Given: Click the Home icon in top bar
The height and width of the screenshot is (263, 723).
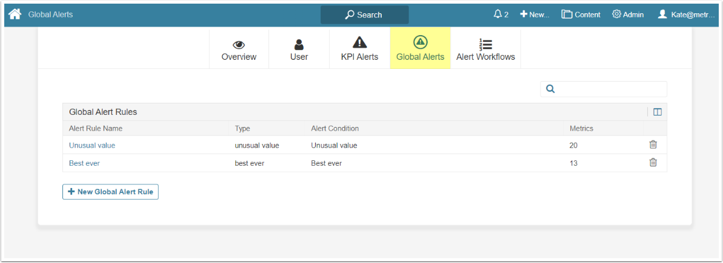Looking at the screenshot, I should [x=15, y=15].
